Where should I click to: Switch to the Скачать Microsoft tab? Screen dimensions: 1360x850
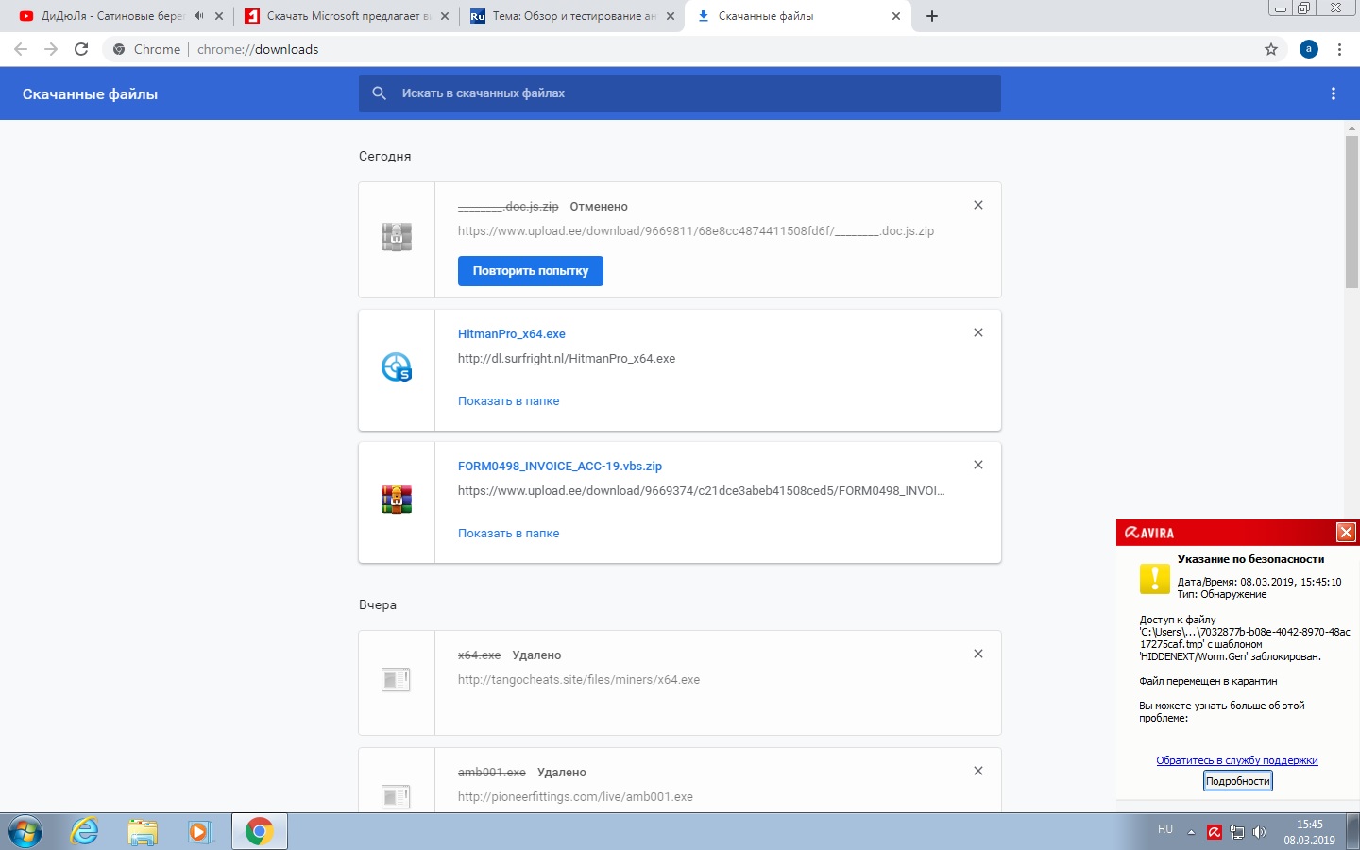point(347,16)
